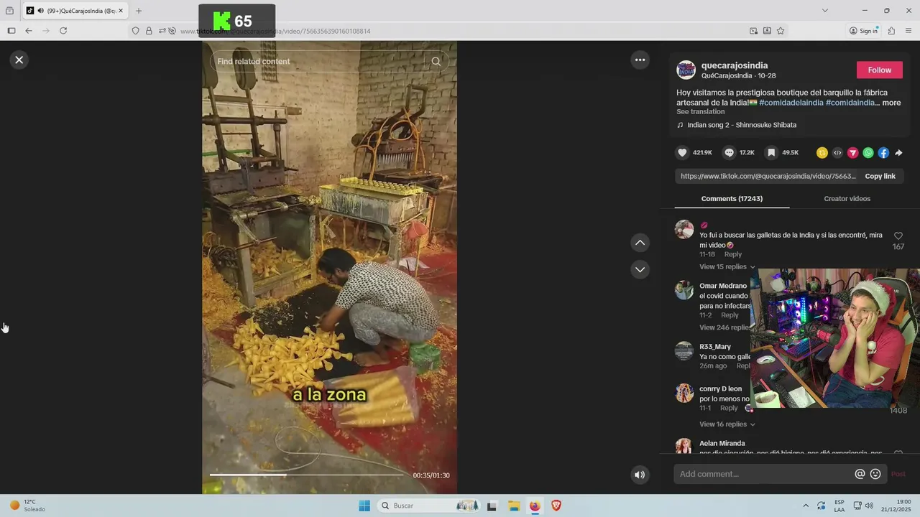Show site info with the padlock icon
920x517 pixels.
[149, 31]
